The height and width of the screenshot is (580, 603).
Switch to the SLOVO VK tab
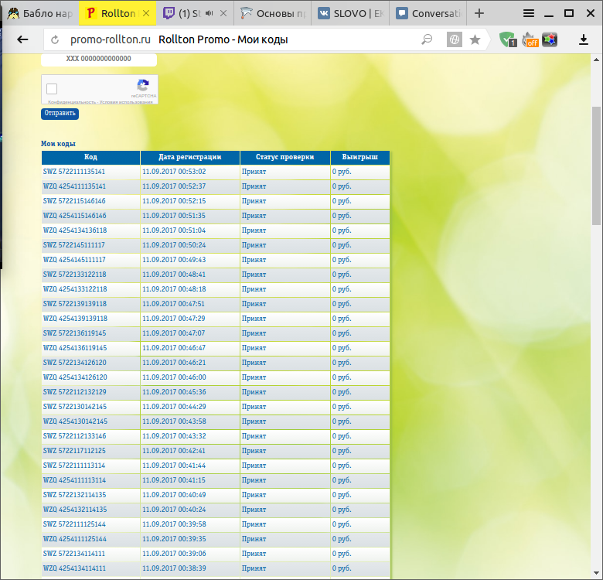click(350, 13)
